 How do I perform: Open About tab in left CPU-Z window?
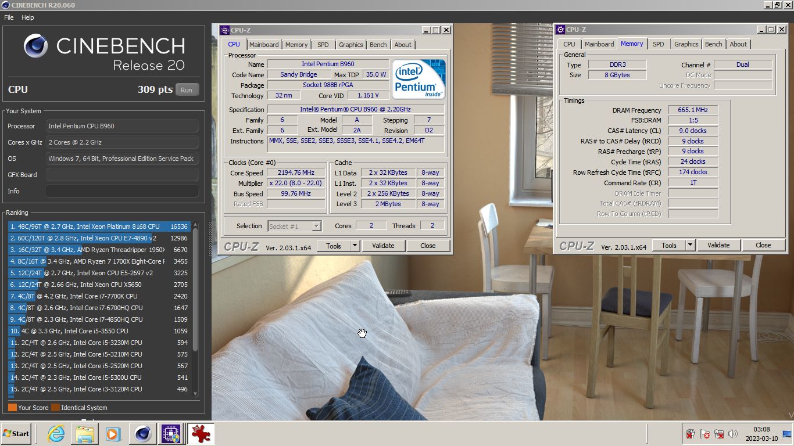pyautogui.click(x=403, y=45)
